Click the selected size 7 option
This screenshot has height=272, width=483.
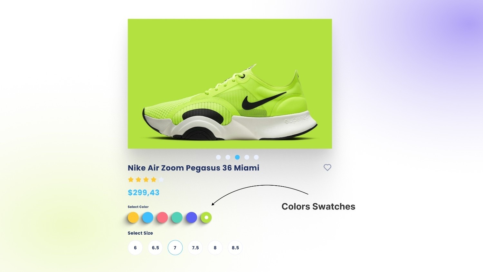175,248
